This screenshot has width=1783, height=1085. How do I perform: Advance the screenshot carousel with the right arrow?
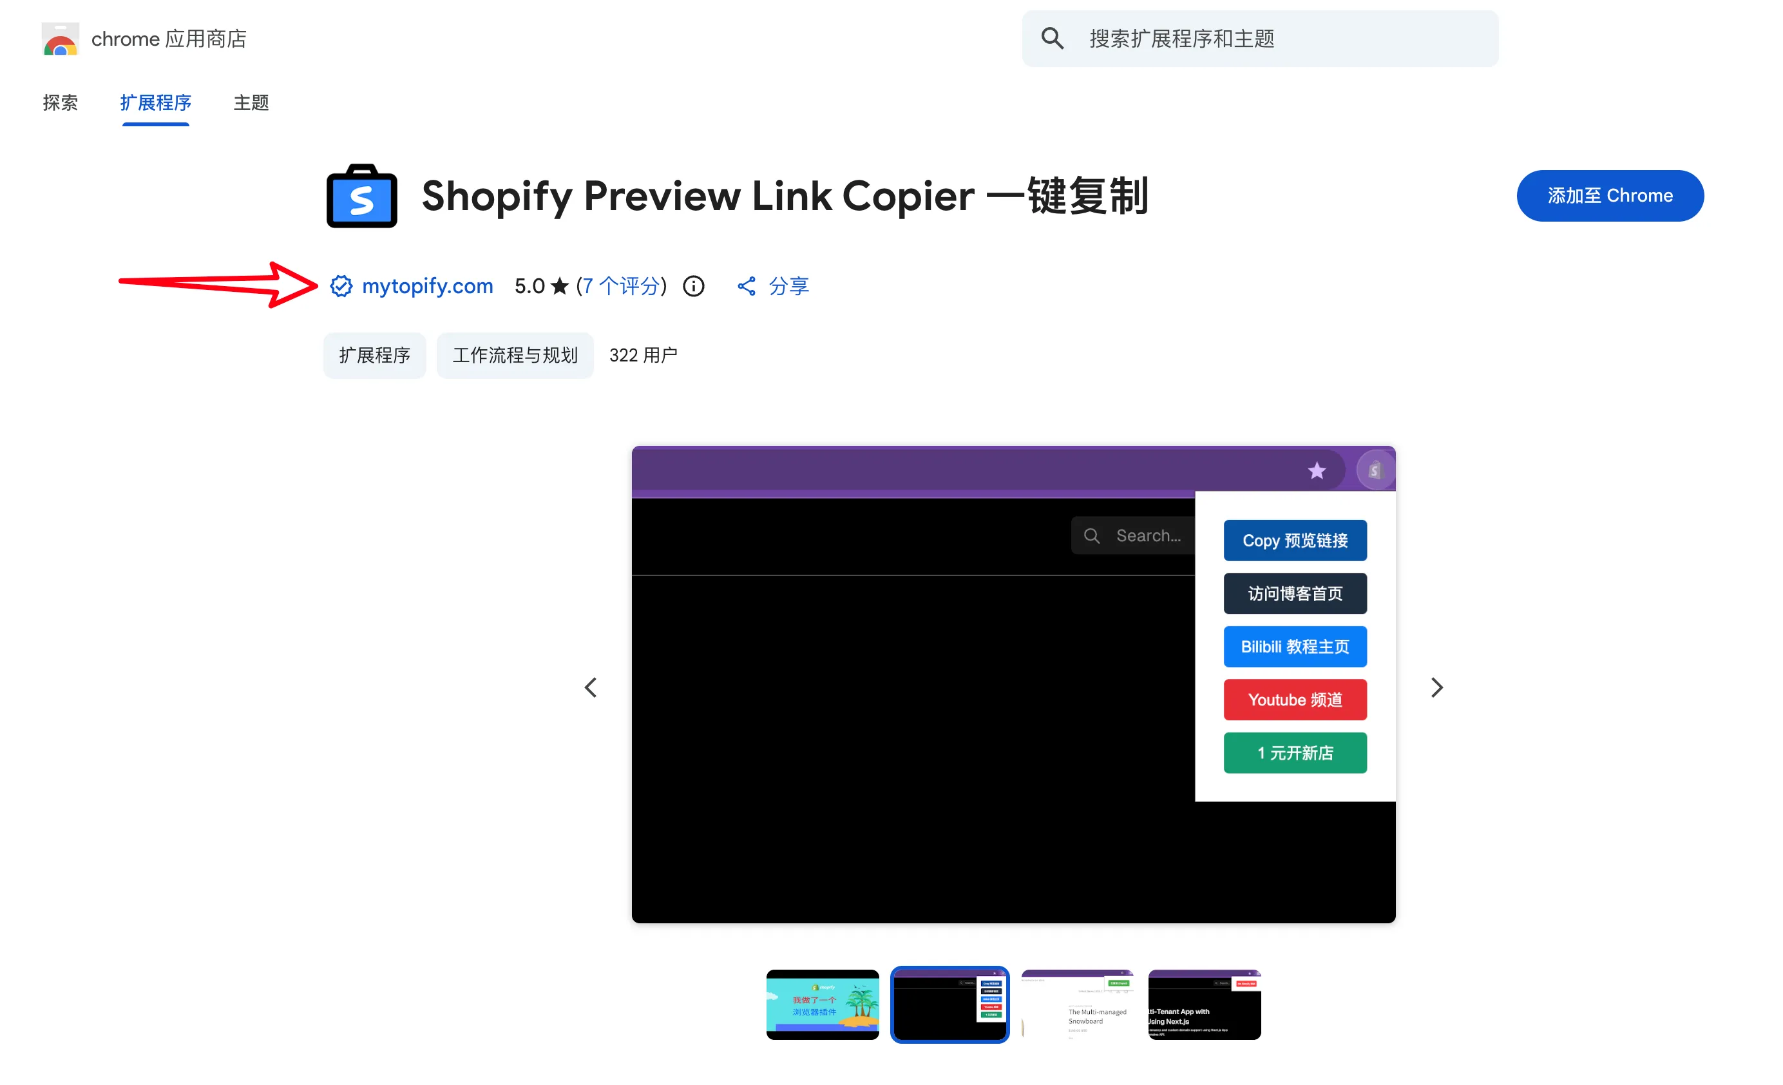coord(1436,687)
